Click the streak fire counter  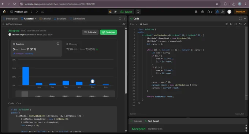coord(210,12)
